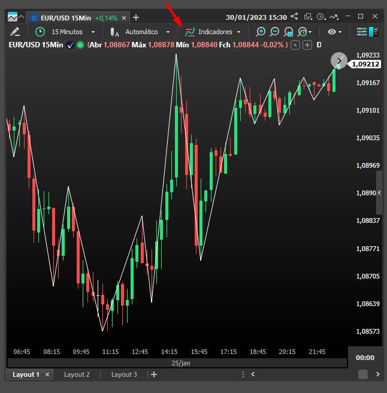Close the Layout 1 tab
The image size is (387, 393).
click(x=47, y=374)
